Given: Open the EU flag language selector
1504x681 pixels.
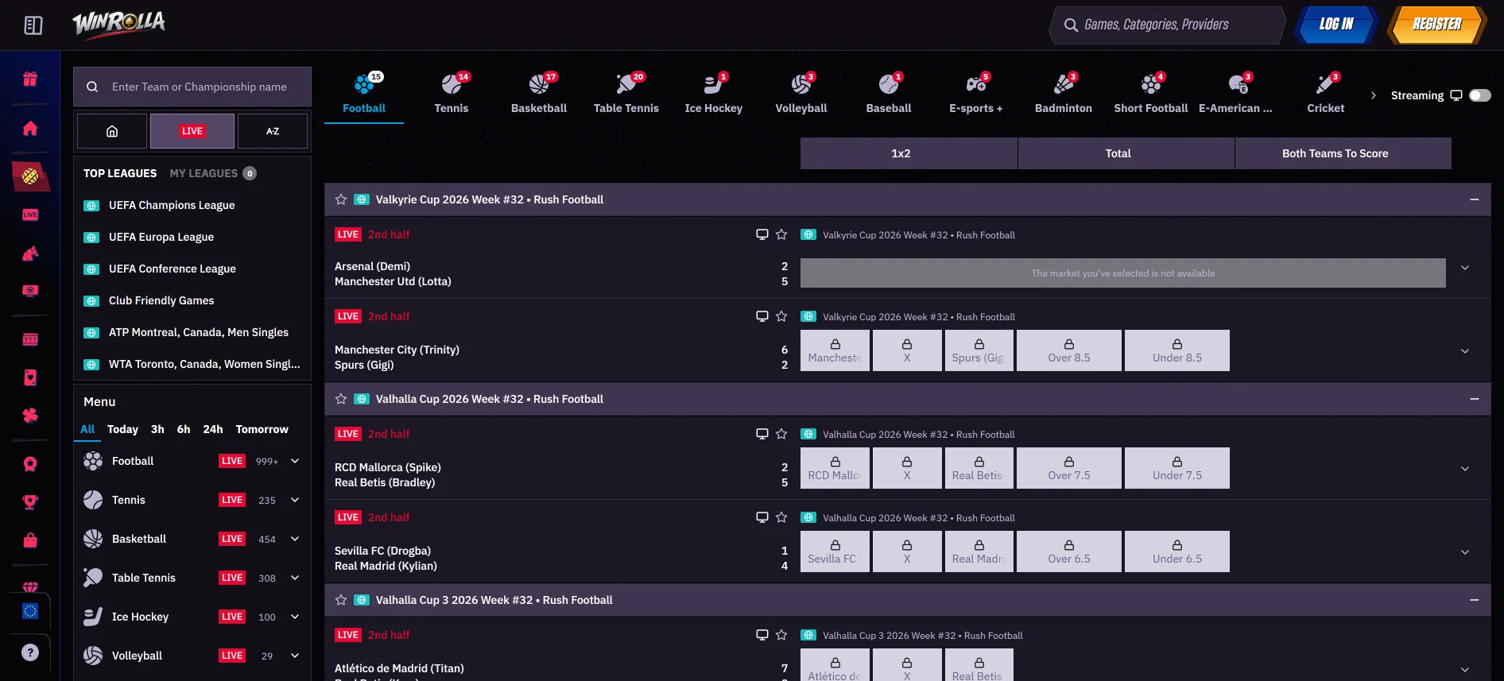Looking at the screenshot, I should tap(30, 611).
